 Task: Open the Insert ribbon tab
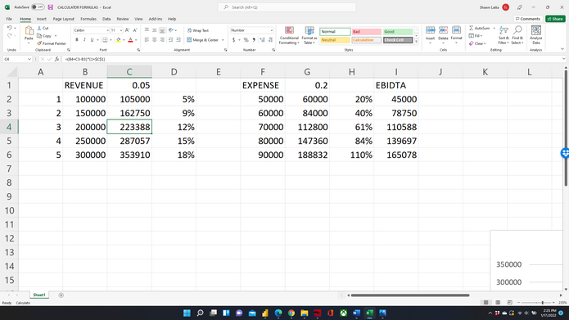coord(42,19)
